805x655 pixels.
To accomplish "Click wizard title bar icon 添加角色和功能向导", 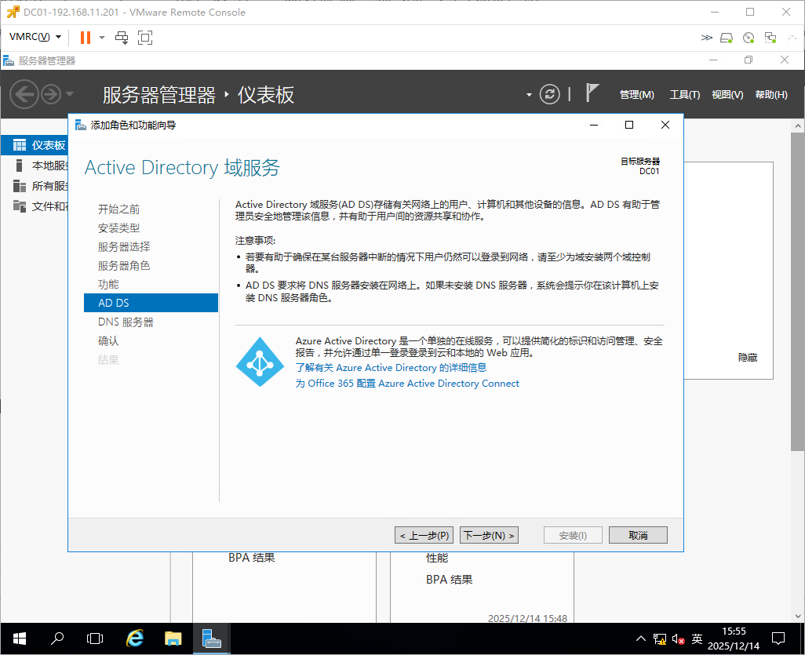I will (x=81, y=125).
